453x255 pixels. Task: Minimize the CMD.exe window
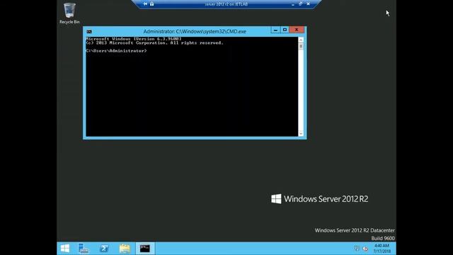[x=275, y=30]
